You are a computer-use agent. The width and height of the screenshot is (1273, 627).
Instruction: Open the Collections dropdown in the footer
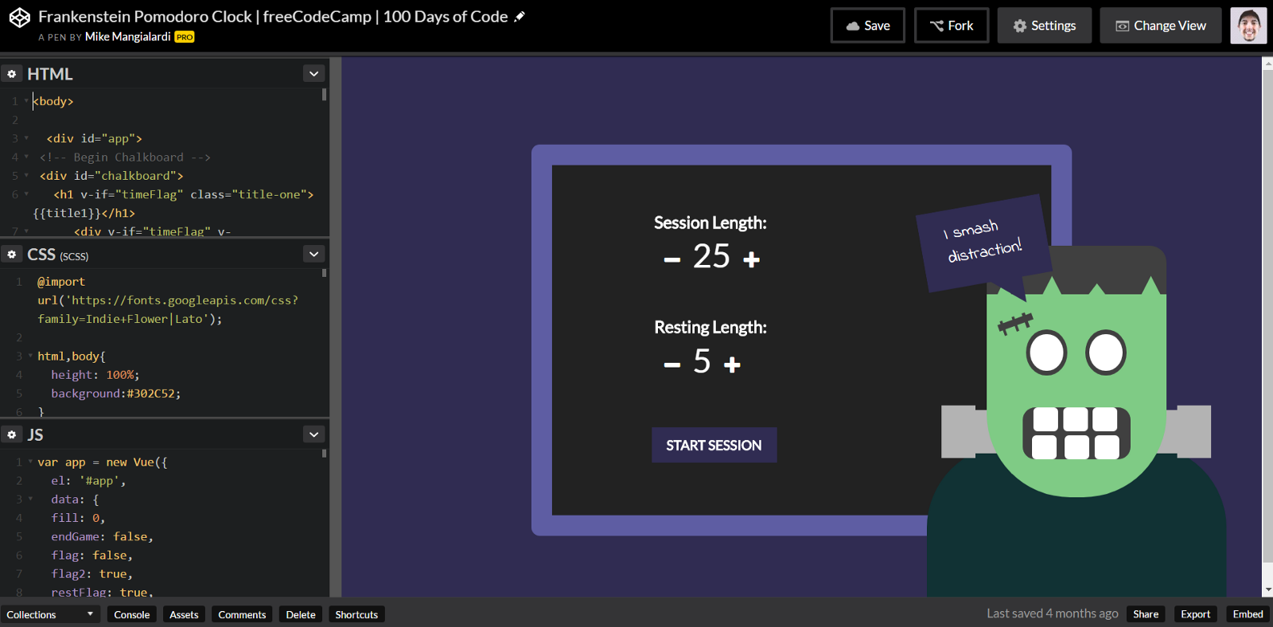50,614
